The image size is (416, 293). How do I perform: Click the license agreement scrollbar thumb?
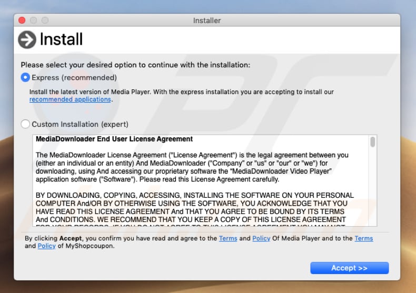click(372, 142)
